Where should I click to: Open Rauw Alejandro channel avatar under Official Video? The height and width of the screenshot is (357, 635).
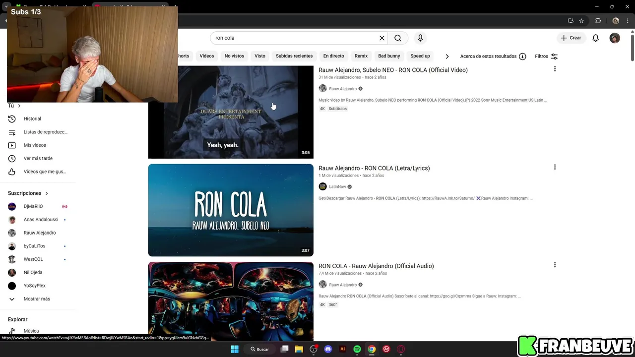click(x=322, y=89)
